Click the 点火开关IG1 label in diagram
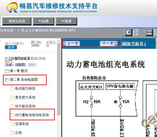The image size is (157, 137). [x=91, y=87]
